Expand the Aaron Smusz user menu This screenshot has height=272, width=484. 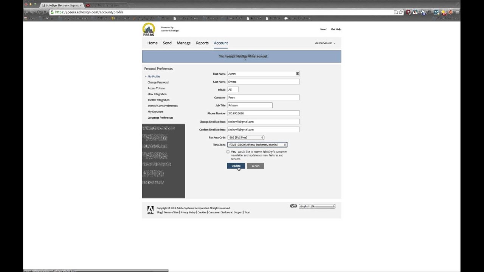click(x=325, y=43)
